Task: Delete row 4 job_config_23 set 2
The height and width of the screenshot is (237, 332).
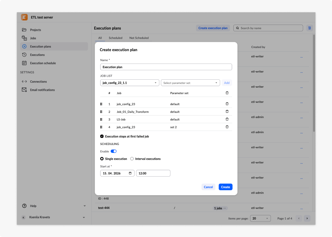Action: 227,127
